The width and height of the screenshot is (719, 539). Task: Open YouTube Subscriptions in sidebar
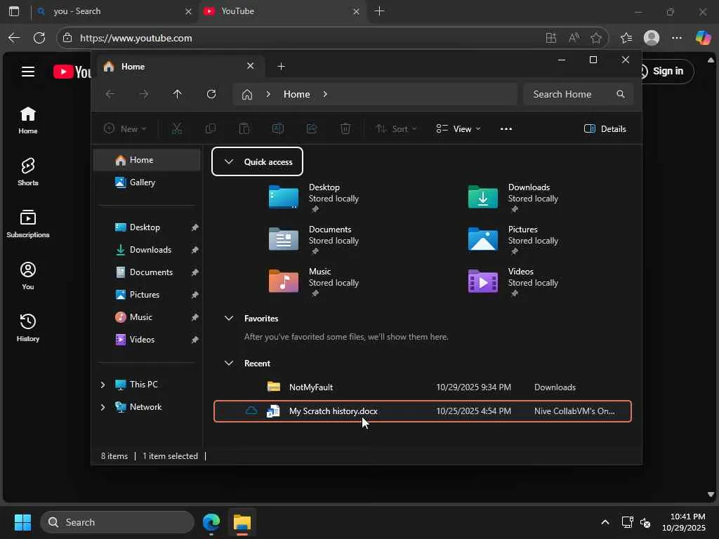(x=28, y=224)
